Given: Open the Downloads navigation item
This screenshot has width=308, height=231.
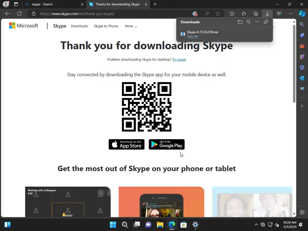Looking at the screenshot, I should (79, 26).
